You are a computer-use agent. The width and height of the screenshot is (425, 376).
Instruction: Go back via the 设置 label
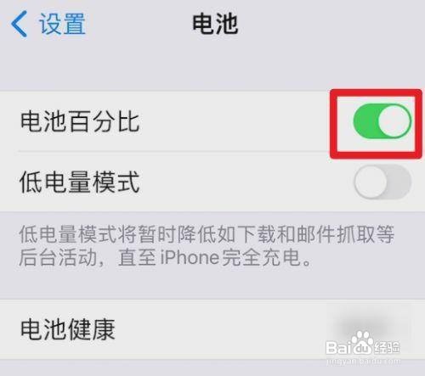click(62, 24)
